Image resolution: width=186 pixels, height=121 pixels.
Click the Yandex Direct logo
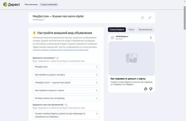click(x=11, y=5)
